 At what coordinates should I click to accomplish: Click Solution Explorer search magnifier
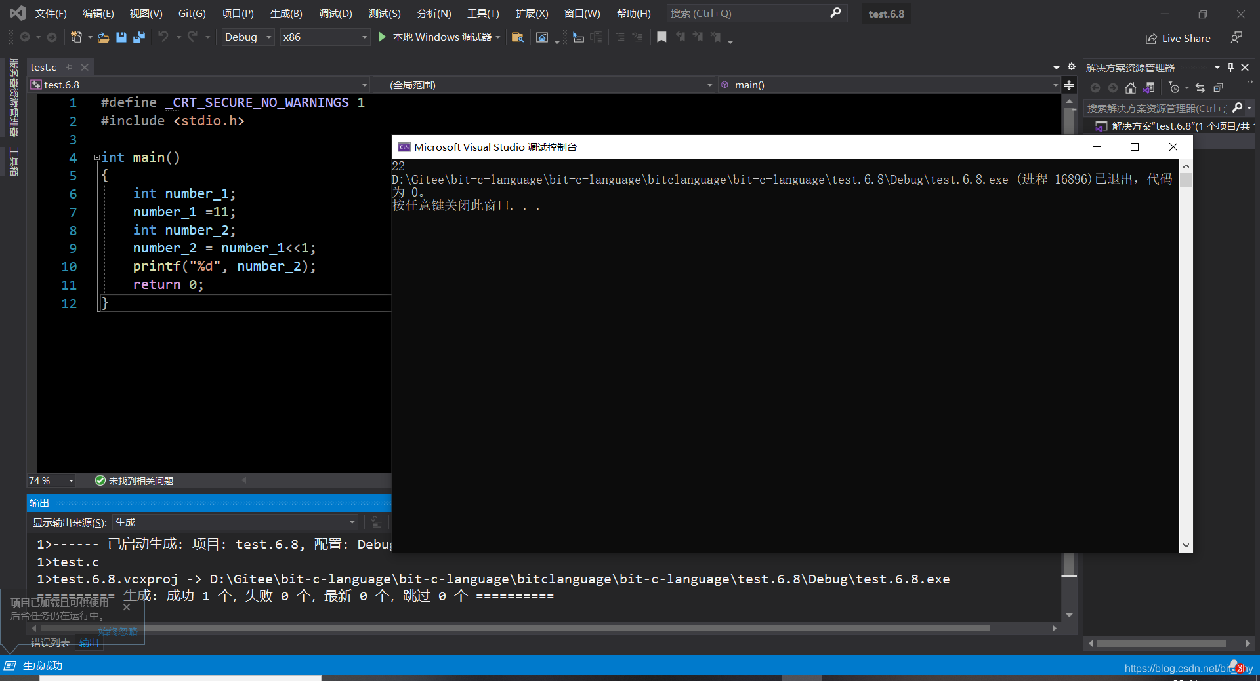click(x=1237, y=107)
